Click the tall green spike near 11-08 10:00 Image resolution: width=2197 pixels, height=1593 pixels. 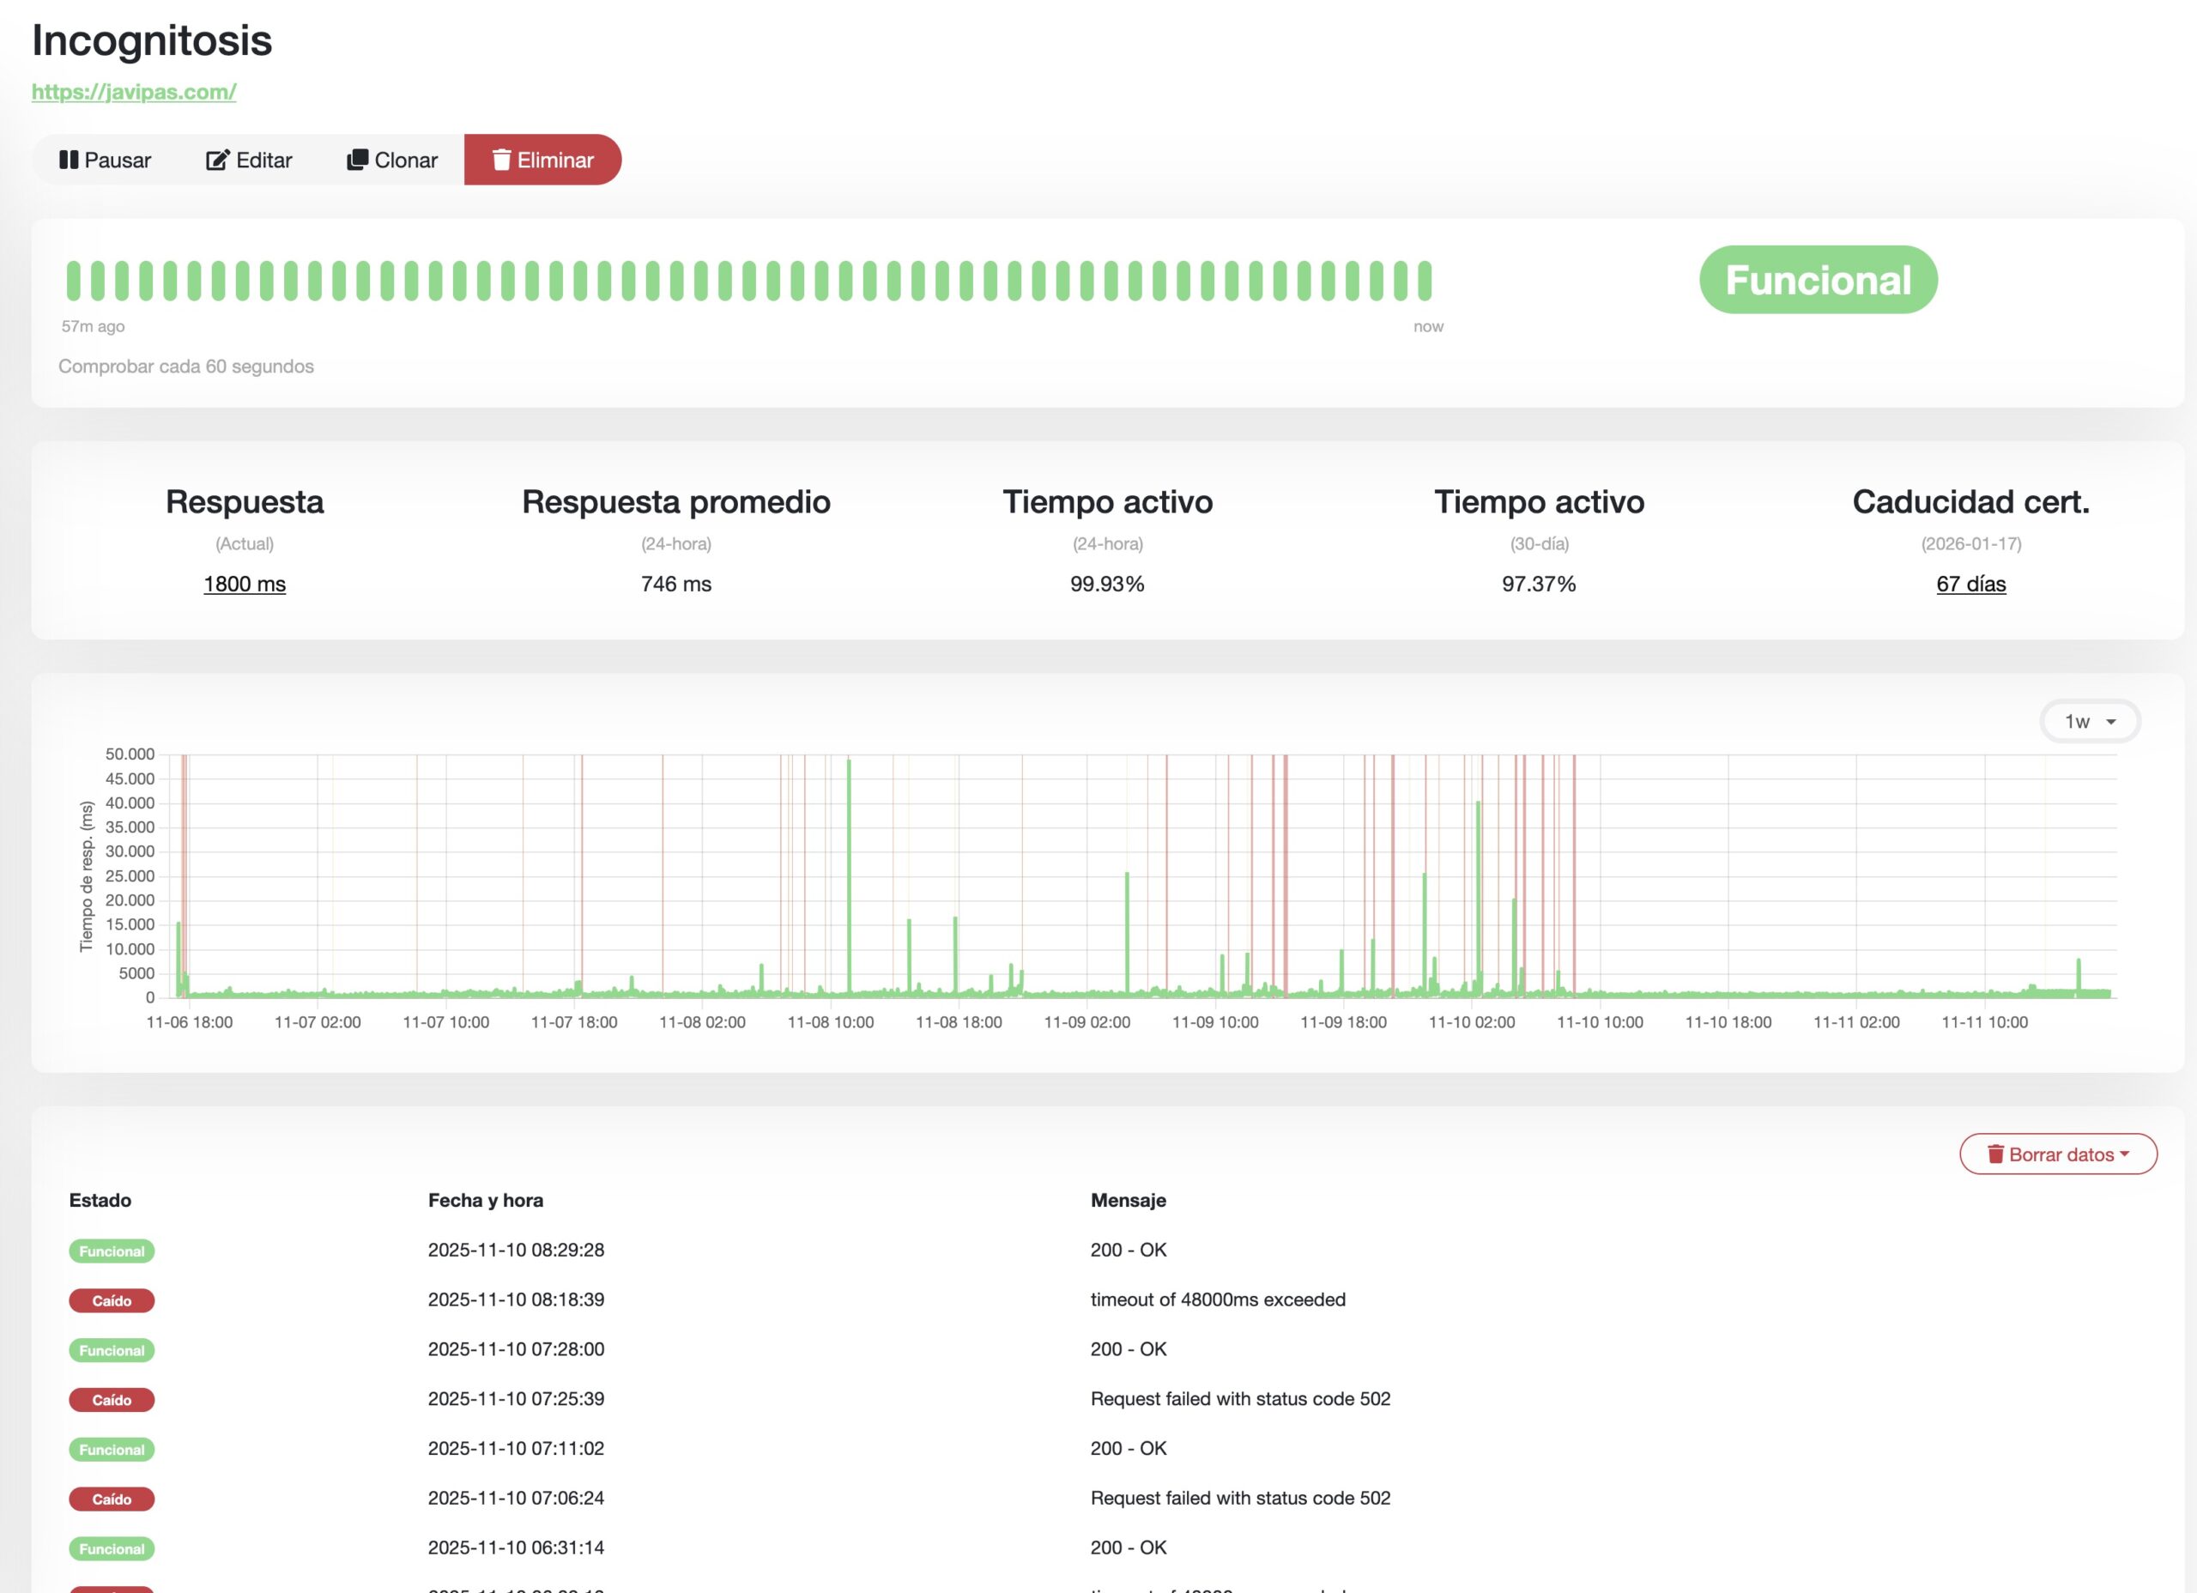849,872
